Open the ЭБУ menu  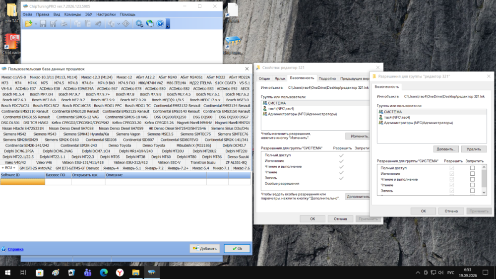89,14
